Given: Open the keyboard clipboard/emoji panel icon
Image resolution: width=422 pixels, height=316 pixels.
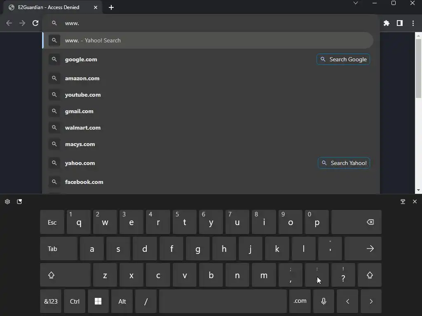Looking at the screenshot, I should pos(19,202).
